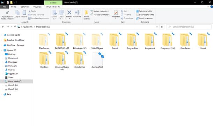Viewport: 213px width, 126px height.
Task: Select the Riot Games folder
Action: pos(185,41)
